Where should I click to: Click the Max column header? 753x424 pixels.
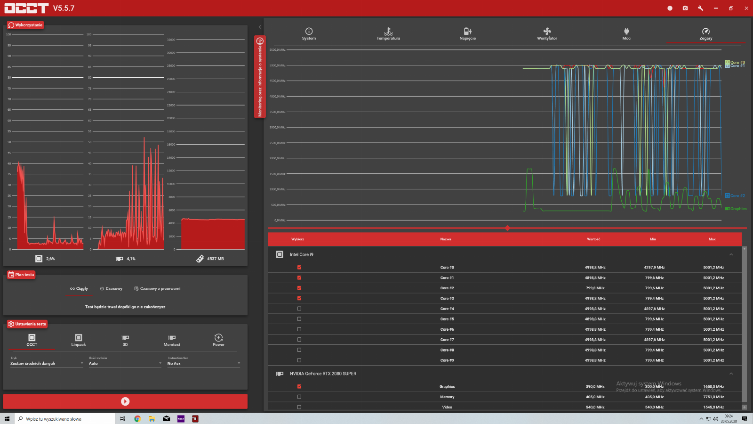point(712,239)
